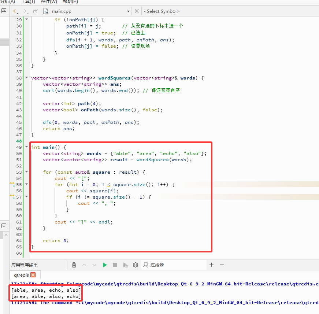Screen dimensions: 319x314
Task: Collapse the wordSquares function at line 38
Action: (x=26, y=78)
